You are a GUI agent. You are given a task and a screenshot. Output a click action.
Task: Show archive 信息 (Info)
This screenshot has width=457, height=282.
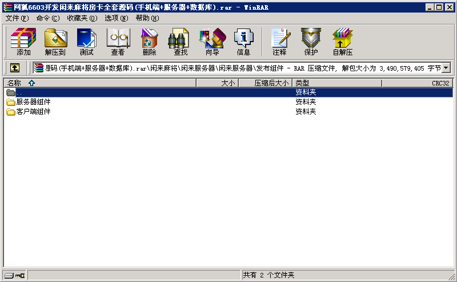(243, 42)
